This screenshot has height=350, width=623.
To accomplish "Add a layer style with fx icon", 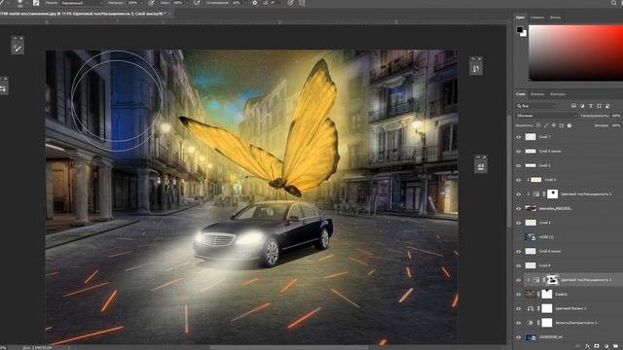I will 587,346.
